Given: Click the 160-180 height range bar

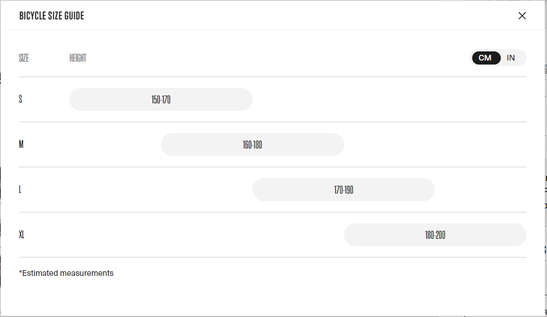Looking at the screenshot, I should coord(252,145).
